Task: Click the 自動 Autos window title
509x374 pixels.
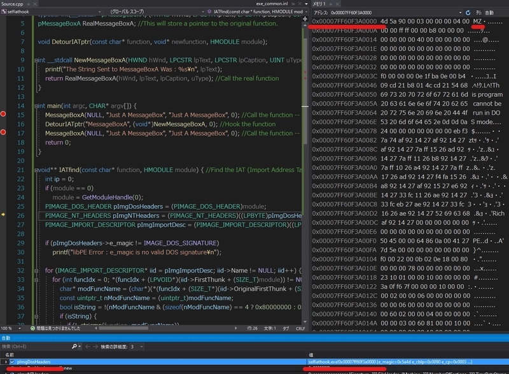Action: click(x=6, y=338)
